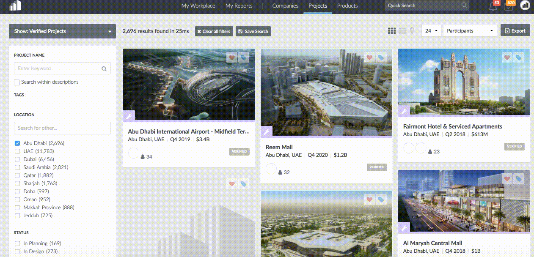Click wrench icon on Al Maryah Central Mall image
The width and height of the screenshot is (534, 257).
pos(404,227)
